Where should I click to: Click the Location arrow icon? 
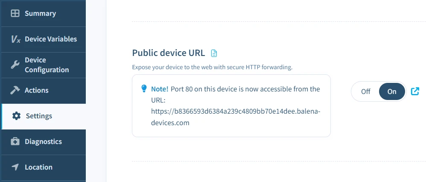15,167
